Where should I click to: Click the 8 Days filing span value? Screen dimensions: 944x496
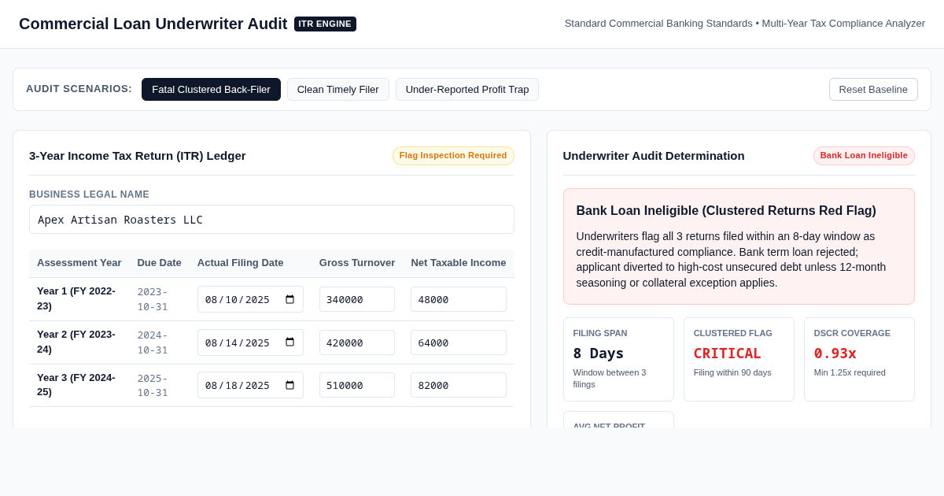click(x=599, y=353)
